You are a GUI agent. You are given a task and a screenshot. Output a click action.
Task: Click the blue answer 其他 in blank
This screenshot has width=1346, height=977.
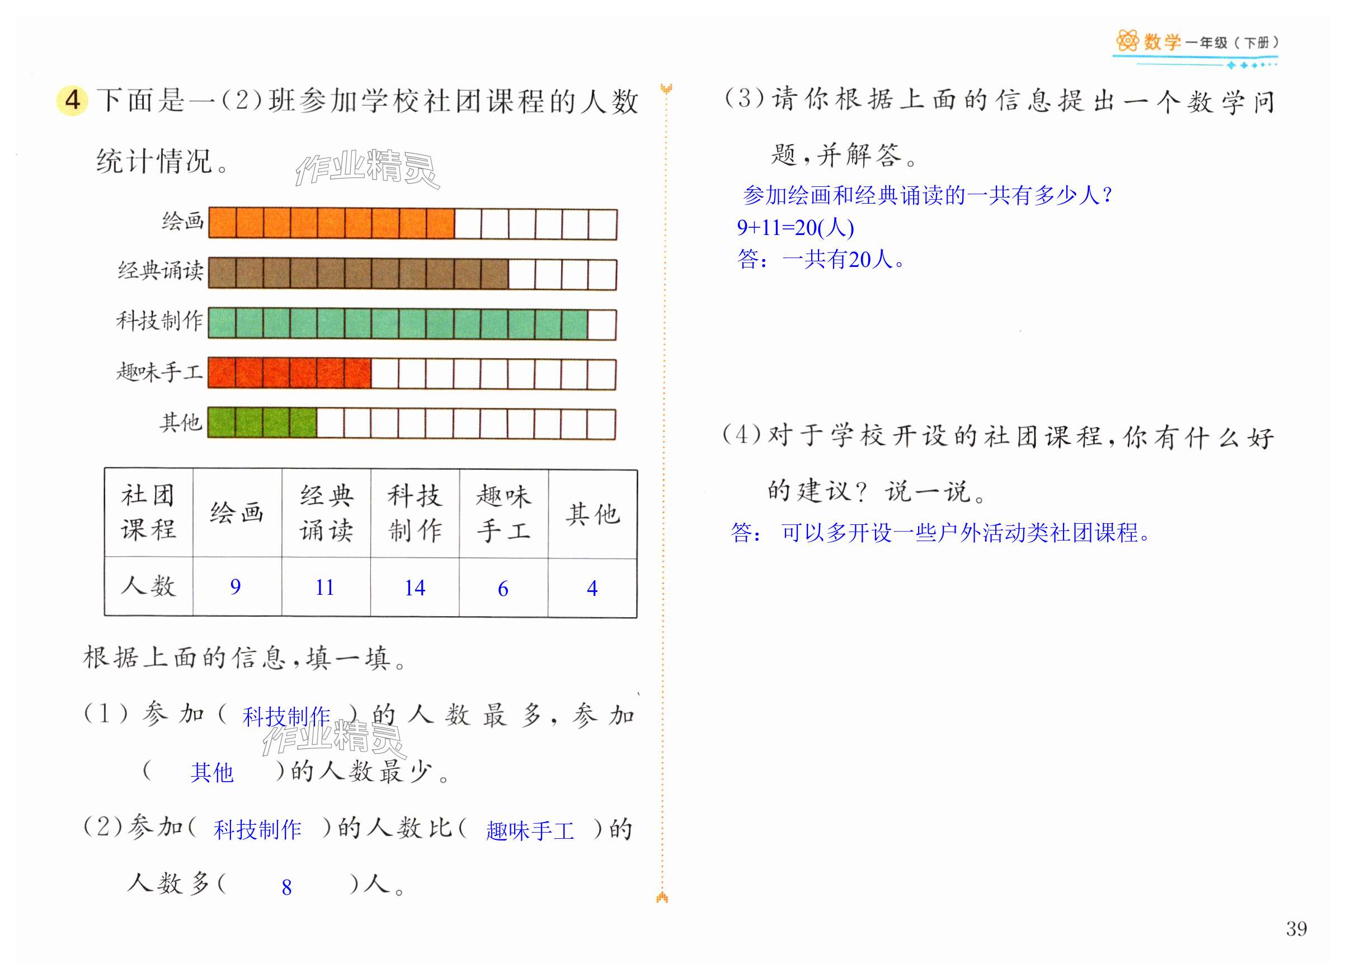(x=212, y=772)
